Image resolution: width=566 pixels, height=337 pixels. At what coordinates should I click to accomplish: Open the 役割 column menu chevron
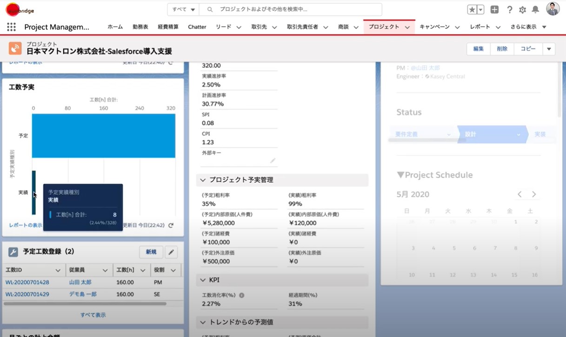[173, 270]
